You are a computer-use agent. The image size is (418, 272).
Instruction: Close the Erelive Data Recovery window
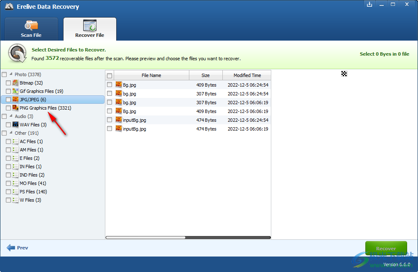(407, 4)
